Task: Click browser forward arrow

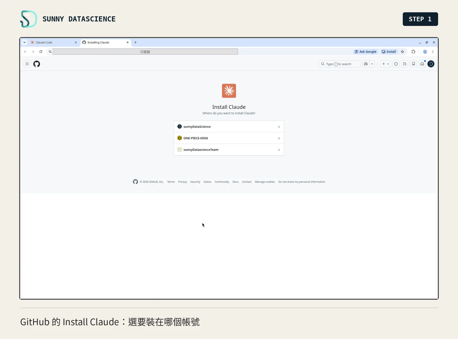Action: (x=33, y=52)
